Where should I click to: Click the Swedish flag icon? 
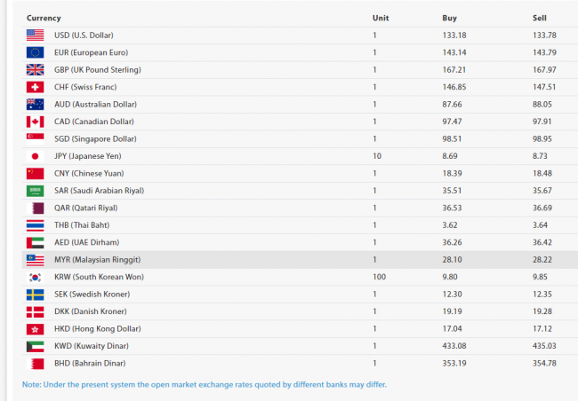point(35,295)
